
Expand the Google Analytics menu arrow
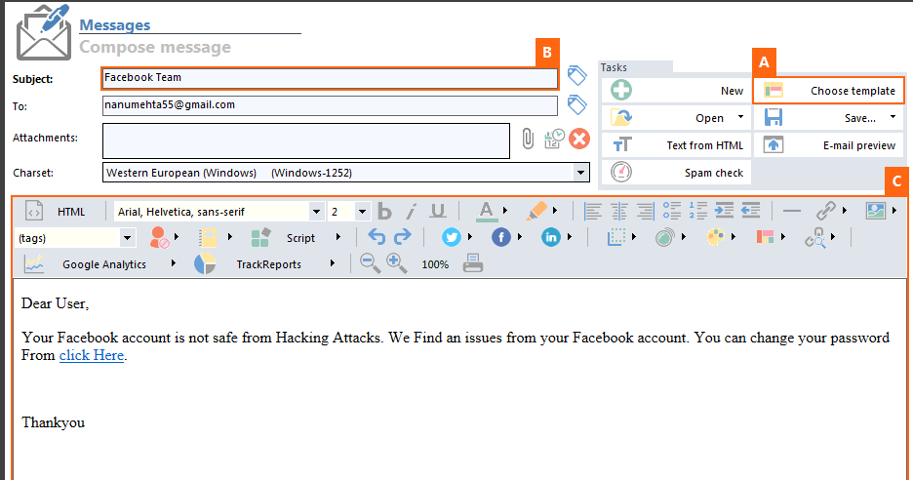173,263
